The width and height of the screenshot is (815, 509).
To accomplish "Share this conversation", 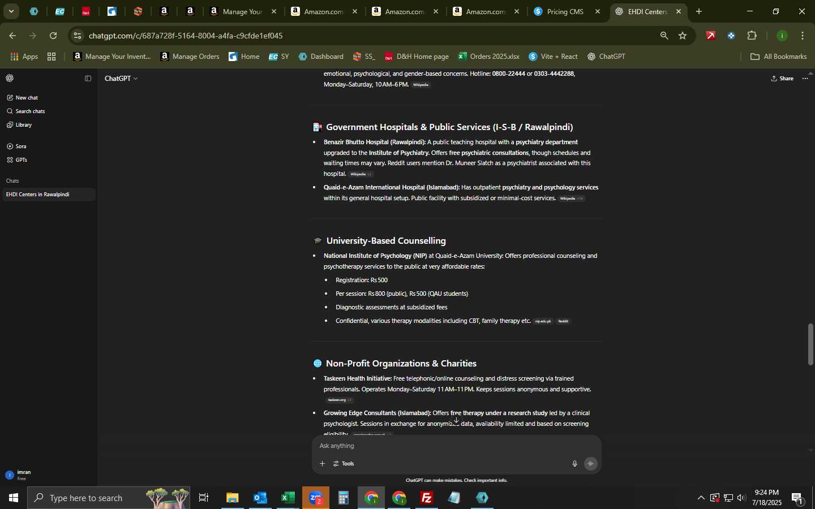I will [782, 79].
